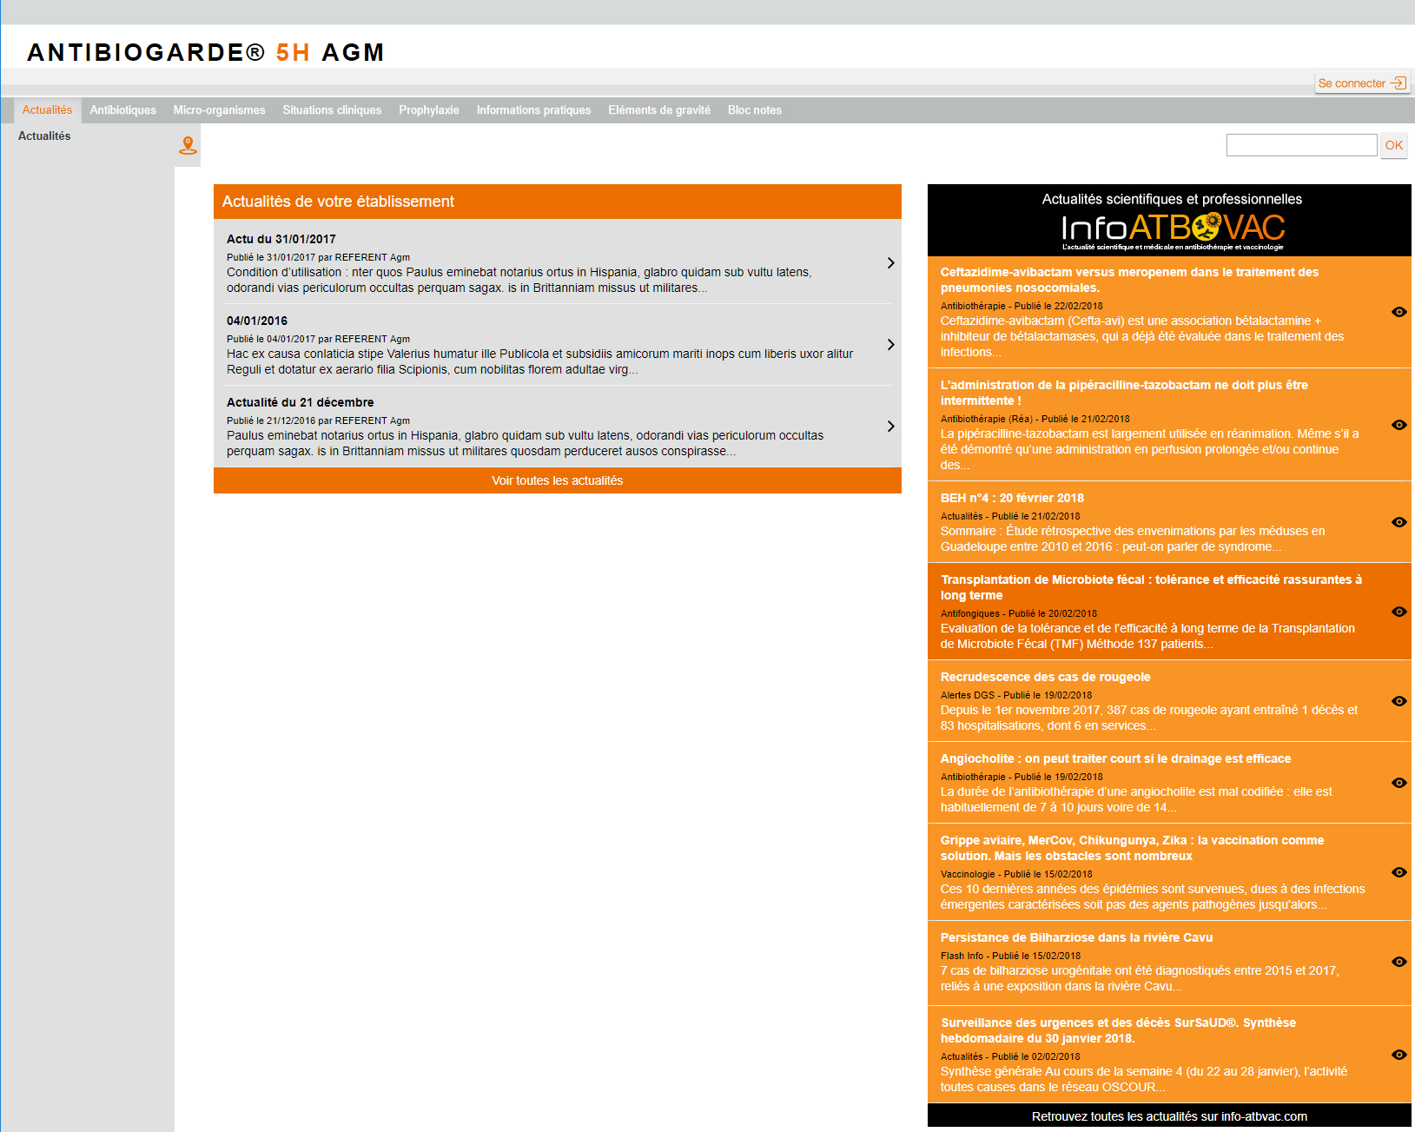Open the Bloc notes tab

755,110
